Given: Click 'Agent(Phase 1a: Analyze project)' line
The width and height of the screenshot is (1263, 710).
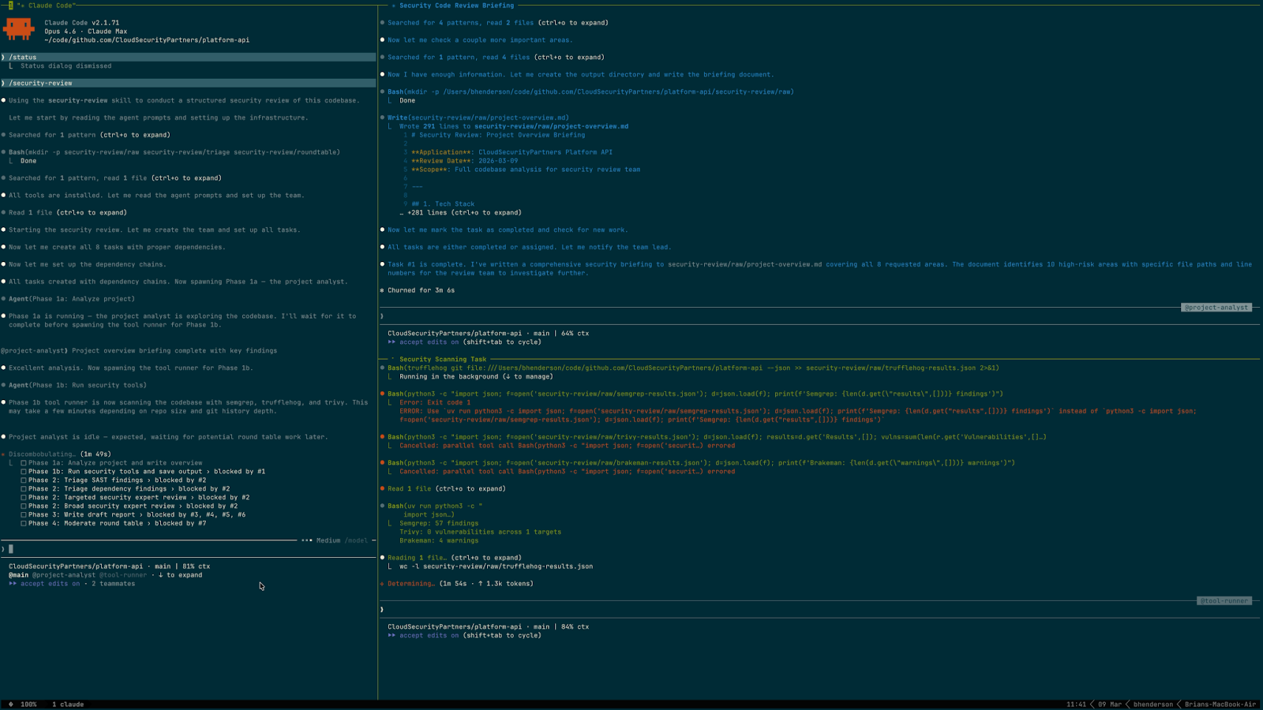Looking at the screenshot, I should (72, 299).
